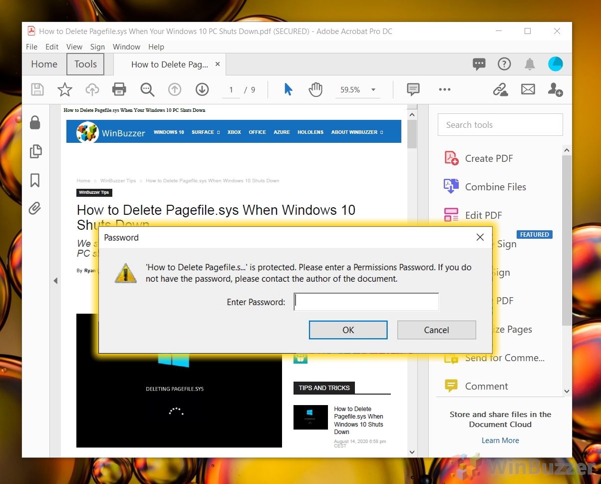
Task: Close the How to Delete Pag... document tab
Action: click(x=218, y=64)
